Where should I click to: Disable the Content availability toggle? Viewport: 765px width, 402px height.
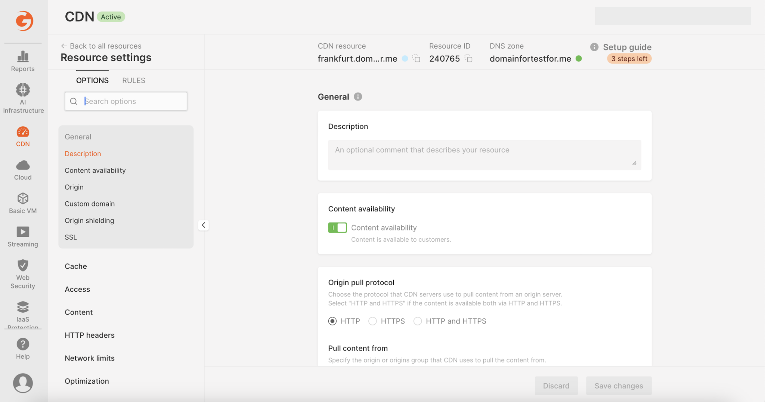pos(337,228)
